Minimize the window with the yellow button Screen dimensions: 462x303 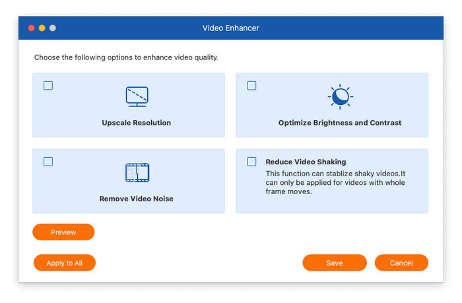click(42, 28)
